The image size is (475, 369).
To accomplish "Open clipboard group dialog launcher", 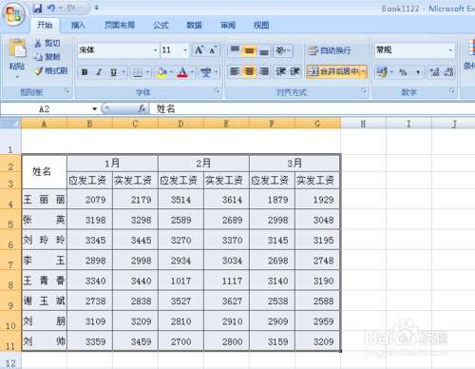I will pos(66,91).
